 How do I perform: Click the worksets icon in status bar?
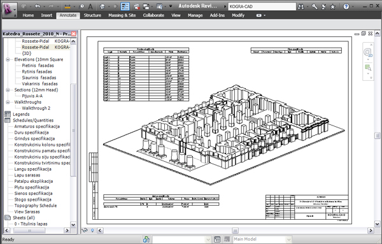[x=146, y=240]
